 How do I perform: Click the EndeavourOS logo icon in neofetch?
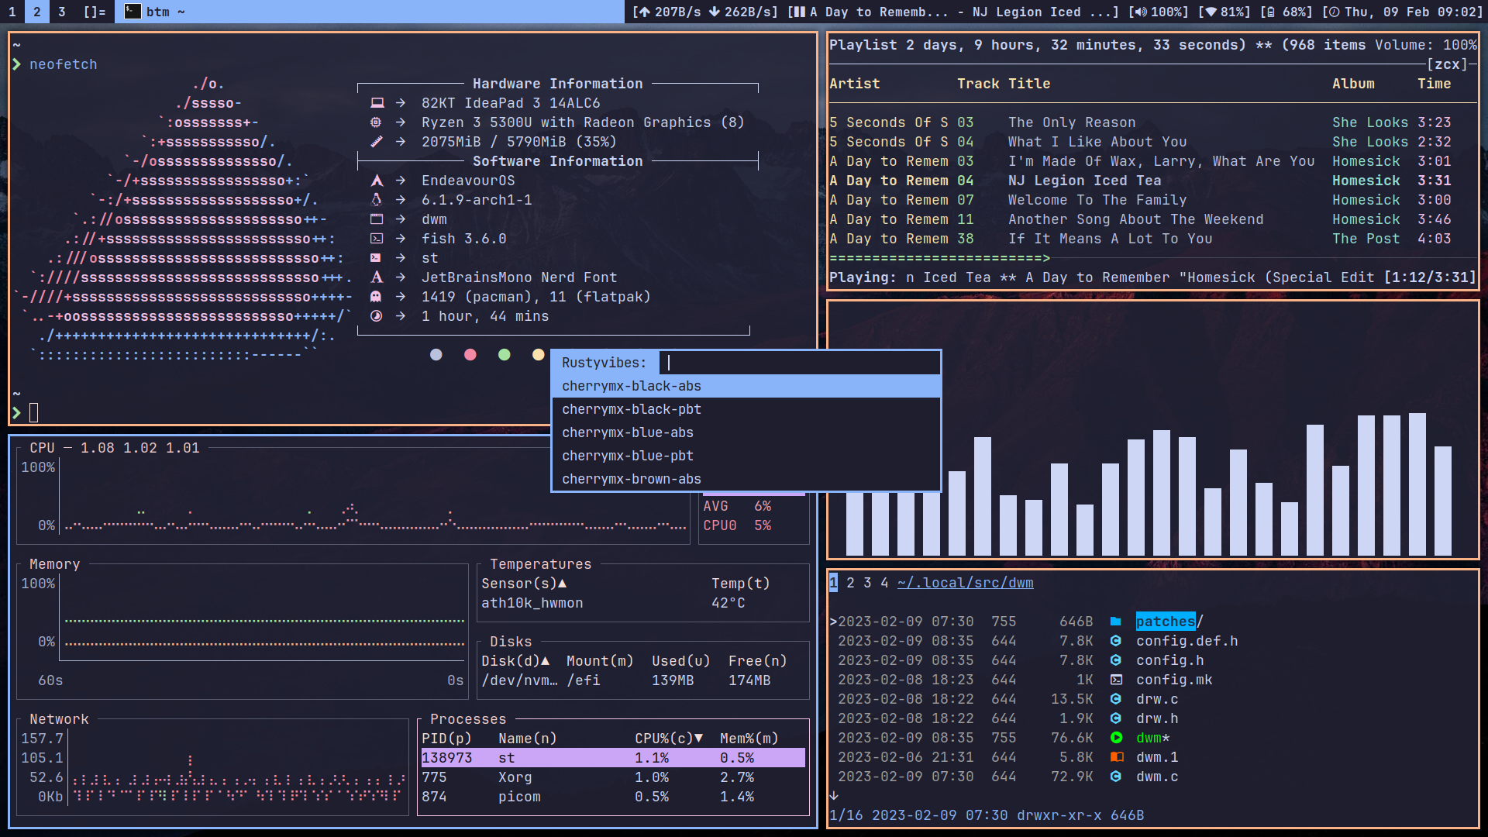(x=377, y=181)
